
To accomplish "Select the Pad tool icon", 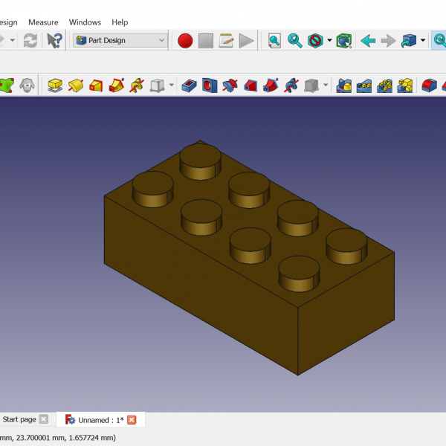I will tap(55, 85).
